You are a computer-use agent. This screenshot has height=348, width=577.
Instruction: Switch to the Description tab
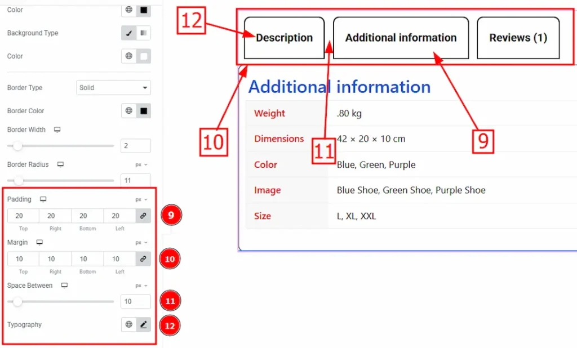point(284,38)
